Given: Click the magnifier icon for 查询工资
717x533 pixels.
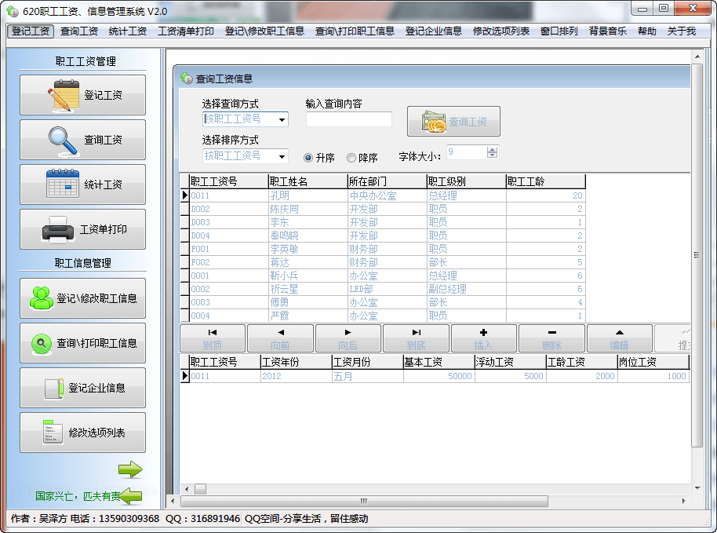Looking at the screenshot, I should coord(63,141).
